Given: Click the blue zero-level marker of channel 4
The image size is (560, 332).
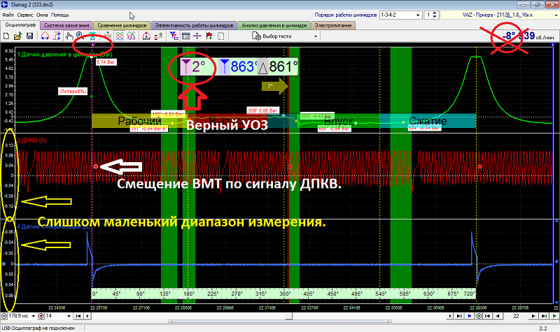Looking at the screenshot, I should pos(3,264).
